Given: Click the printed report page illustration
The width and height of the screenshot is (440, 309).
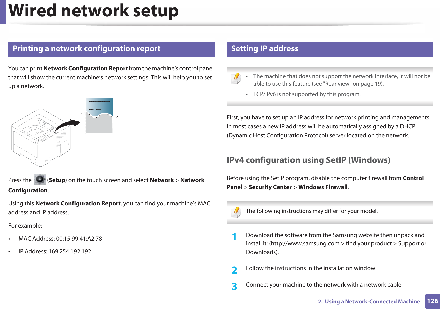Looking at the screenshot, I should (99, 116).
